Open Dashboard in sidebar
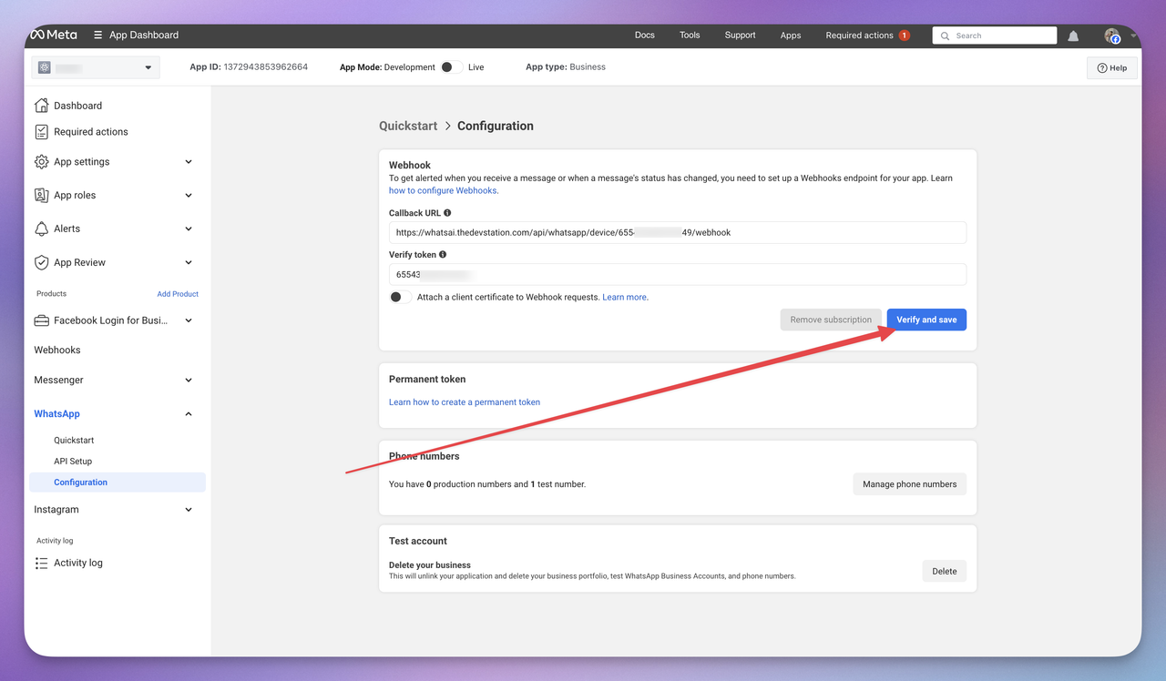Viewport: 1166px width, 681px height. click(x=77, y=106)
